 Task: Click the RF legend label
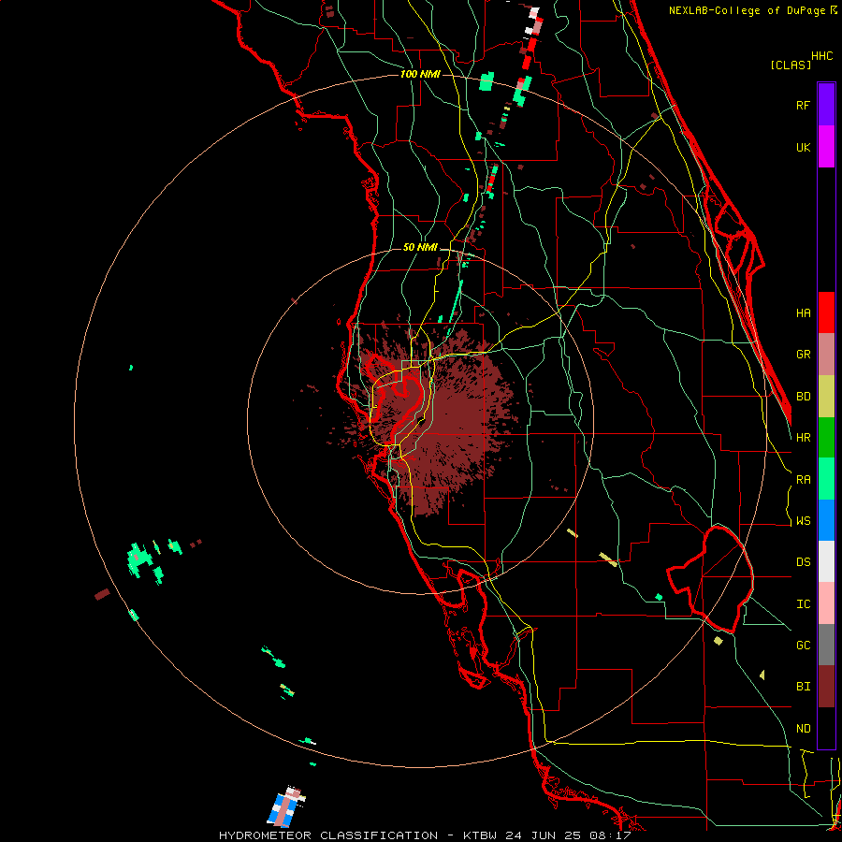pos(803,105)
